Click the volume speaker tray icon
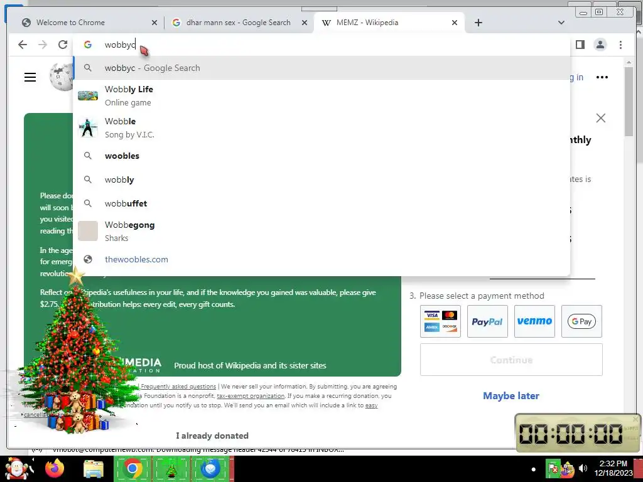 point(583,468)
